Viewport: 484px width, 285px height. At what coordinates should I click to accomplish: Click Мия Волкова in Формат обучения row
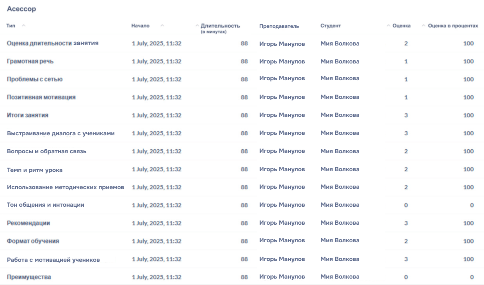pyautogui.click(x=340, y=240)
